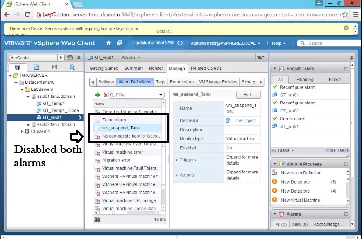Reload the browser page
The height and width of the screenshot is (239, 362).
pyautogui.click(x=27, y=14)
